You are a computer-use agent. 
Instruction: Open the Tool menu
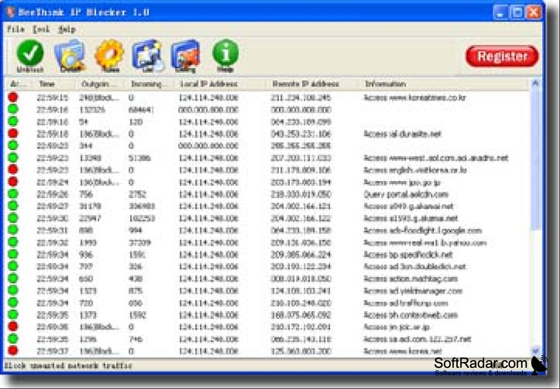(x=41, y=29)
